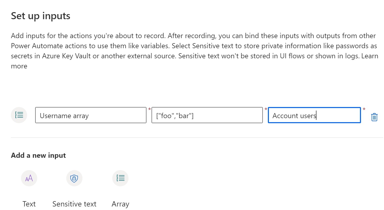This screenshot has width=384, height=210.
Task: Click the 'Set up inputs' heading
Action: click(40, 16)
